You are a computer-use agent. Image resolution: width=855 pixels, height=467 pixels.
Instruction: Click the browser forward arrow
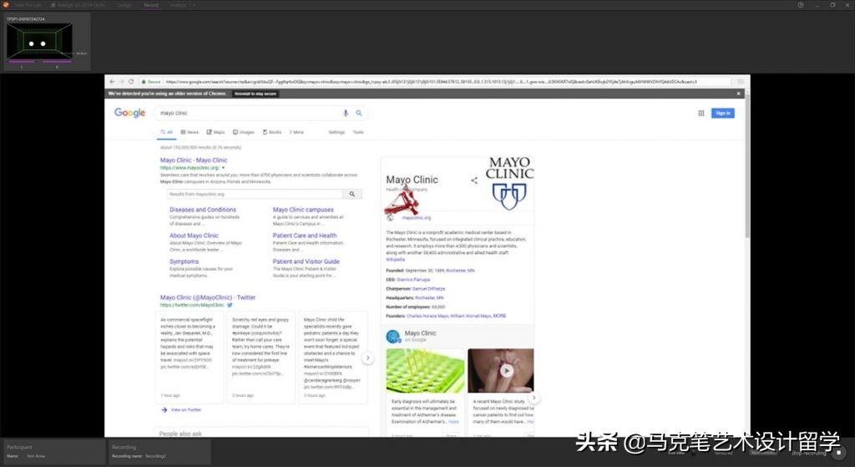click(122, 81)
